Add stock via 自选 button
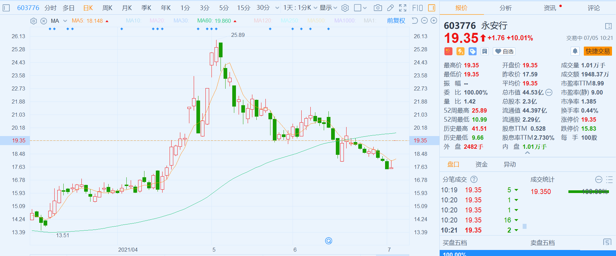This screenshot has height=256, width=616. (505, 51)
